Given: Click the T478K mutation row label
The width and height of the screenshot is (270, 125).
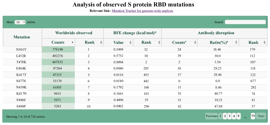Looking at the screenshot, I should (22, 62).
